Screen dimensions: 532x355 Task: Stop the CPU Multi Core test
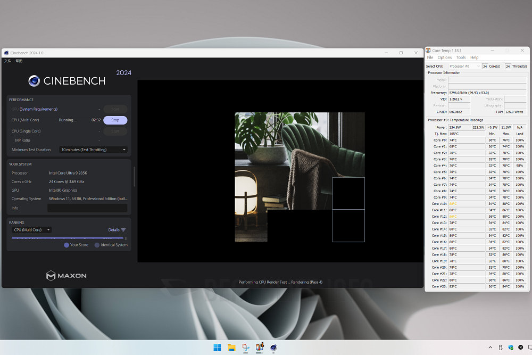(115, 120)
